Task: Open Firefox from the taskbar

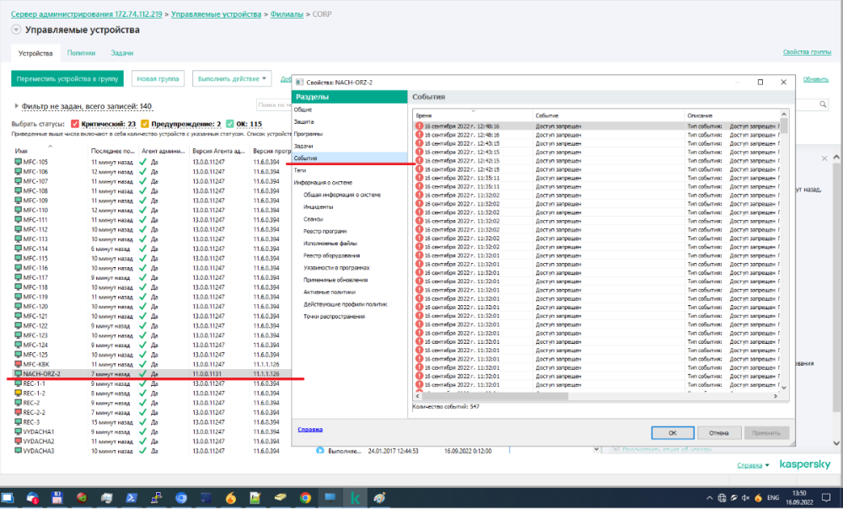Action: [x=231, y=497]
